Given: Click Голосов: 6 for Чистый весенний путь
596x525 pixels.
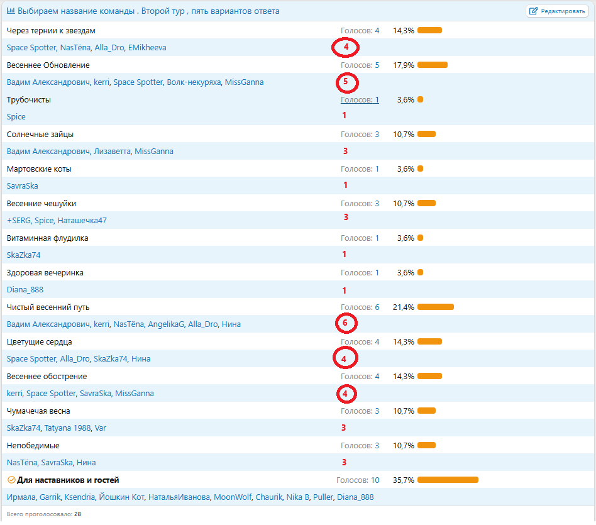Looking at the screenshot, I should [x=360, y=307].
